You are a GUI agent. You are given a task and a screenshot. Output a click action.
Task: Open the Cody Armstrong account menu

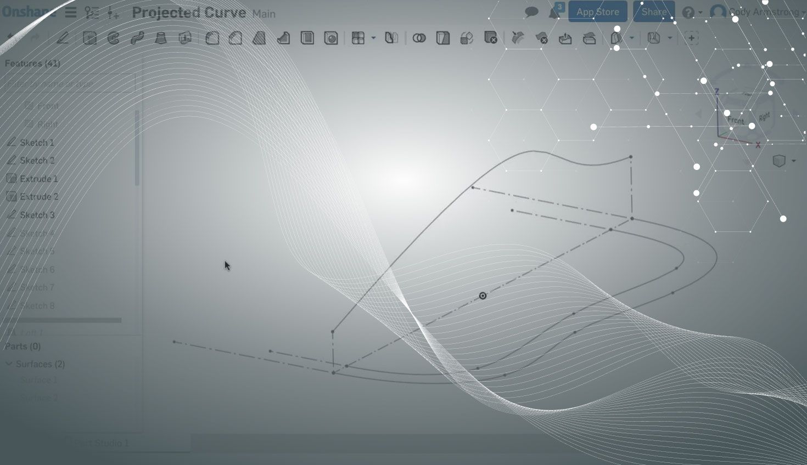click(758, 12)
